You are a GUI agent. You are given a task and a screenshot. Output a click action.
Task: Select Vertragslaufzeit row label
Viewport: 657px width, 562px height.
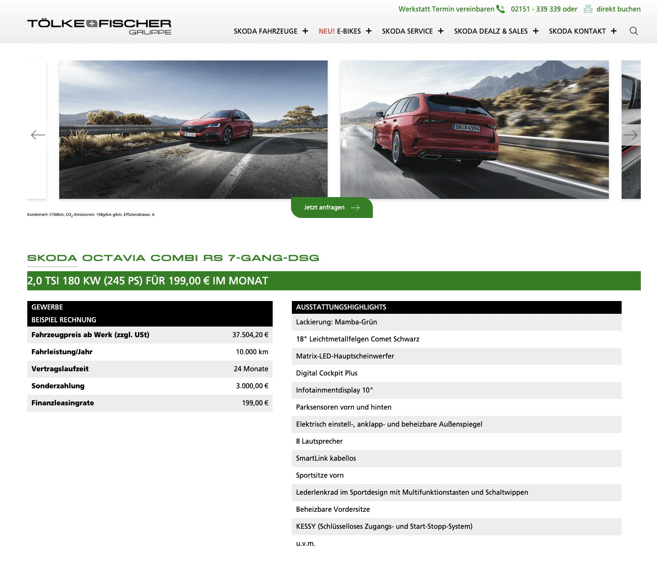point(60,369)
